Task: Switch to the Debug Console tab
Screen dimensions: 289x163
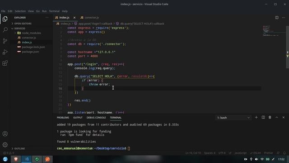Action: tap(96, 118)
